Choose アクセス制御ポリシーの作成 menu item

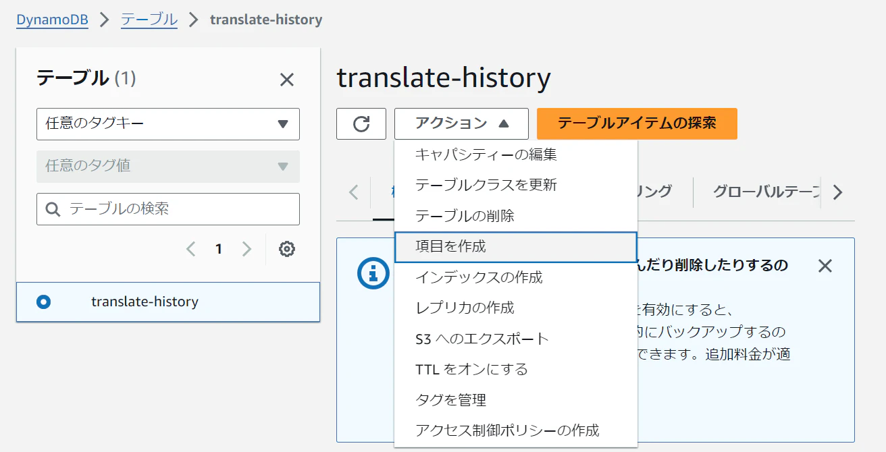516,430
